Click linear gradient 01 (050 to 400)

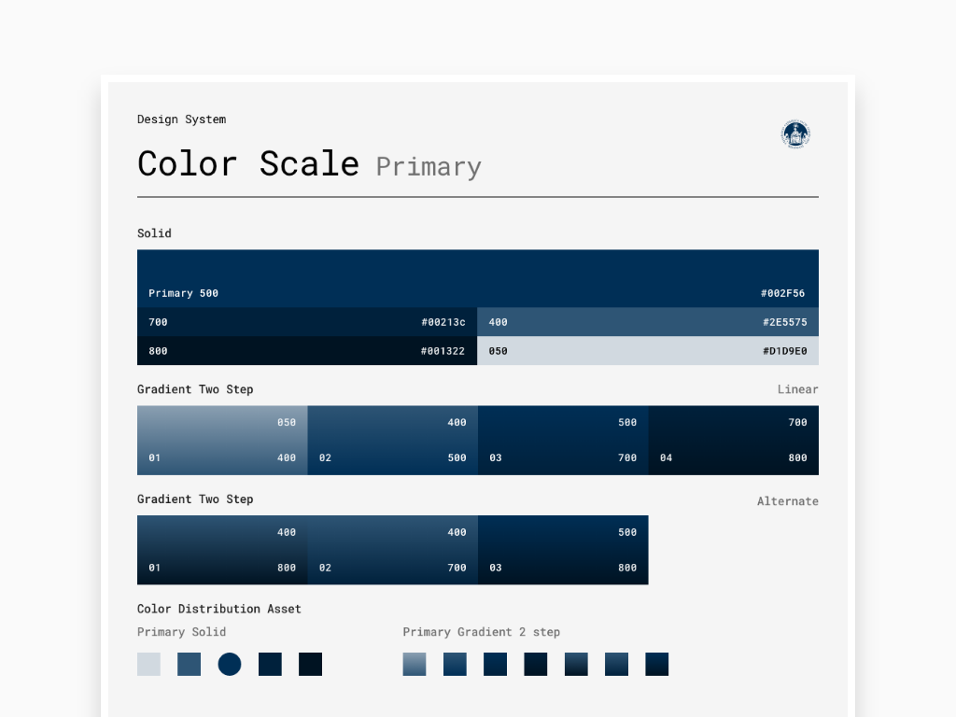point(222,441)
